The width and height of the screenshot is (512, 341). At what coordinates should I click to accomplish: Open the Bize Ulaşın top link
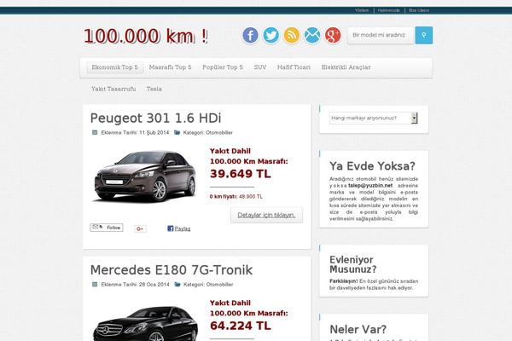(x=419, y=10)
